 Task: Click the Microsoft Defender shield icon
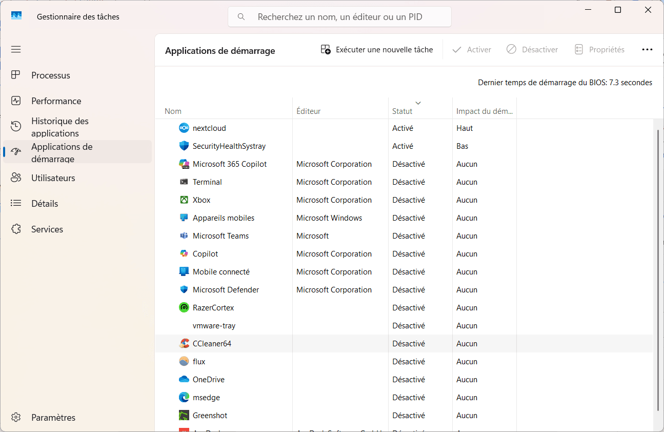(184, 289)
